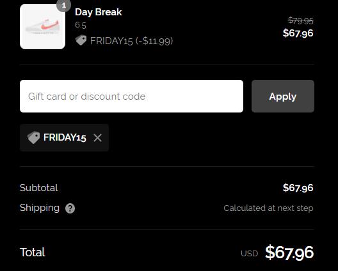The height and width of the screenshot is (271, 338).
Task: Click the Calculated at next step text
Action: pos(268,208)
